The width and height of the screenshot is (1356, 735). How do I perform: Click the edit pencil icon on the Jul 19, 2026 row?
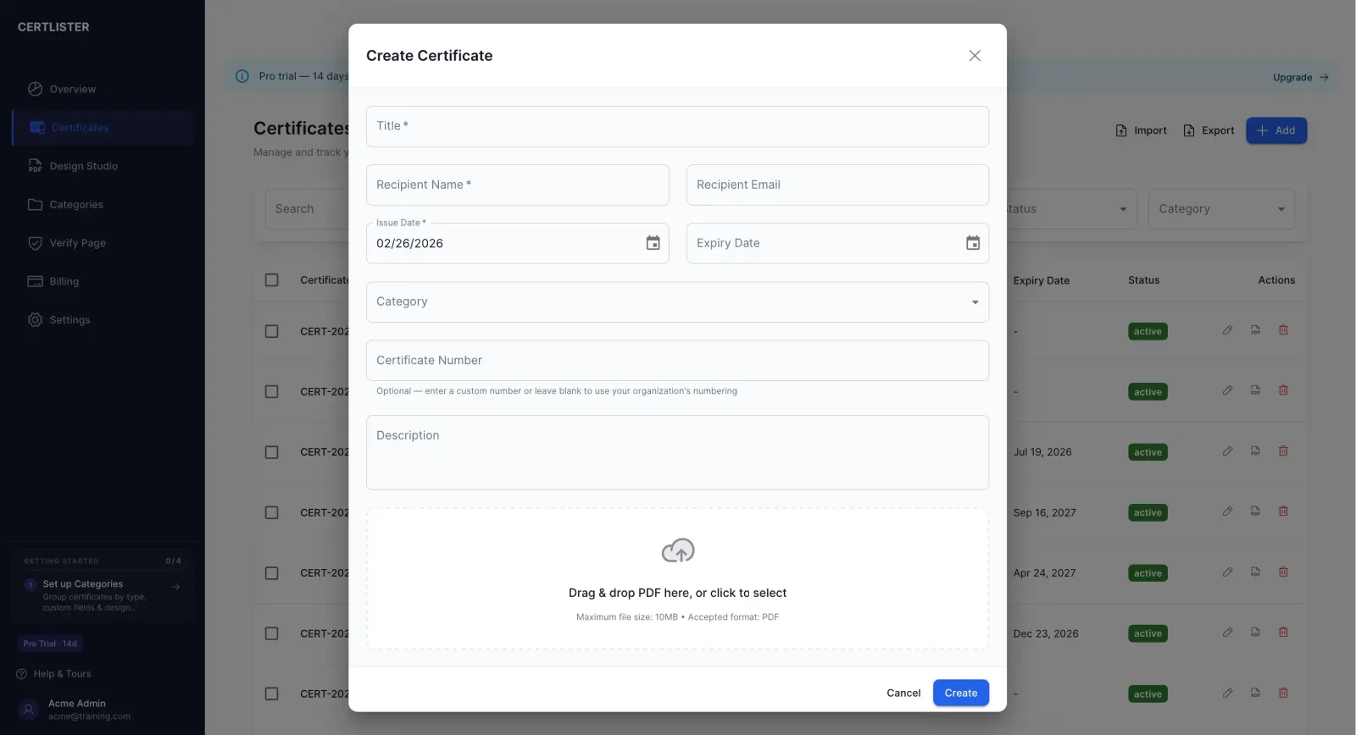(1226, 450)
